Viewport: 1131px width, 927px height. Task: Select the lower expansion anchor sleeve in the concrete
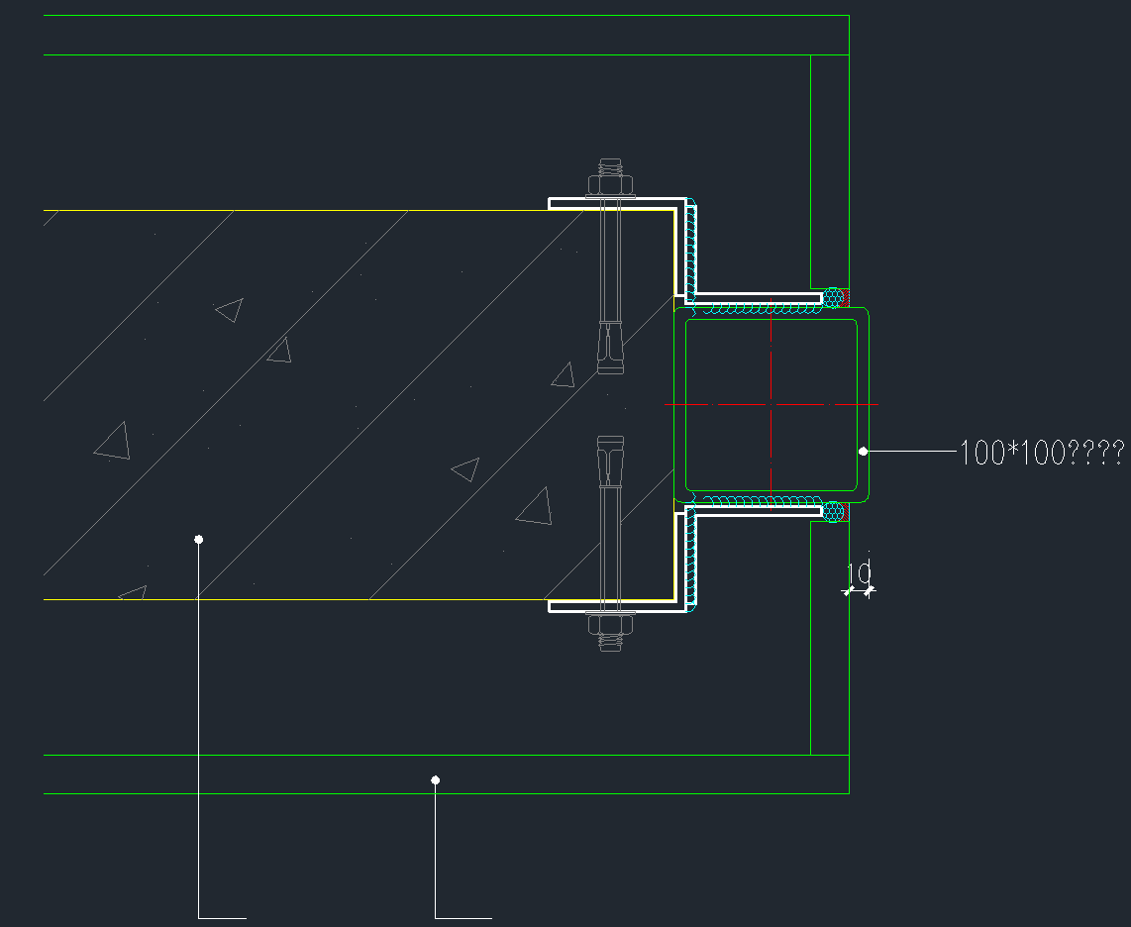coord(610,463)
